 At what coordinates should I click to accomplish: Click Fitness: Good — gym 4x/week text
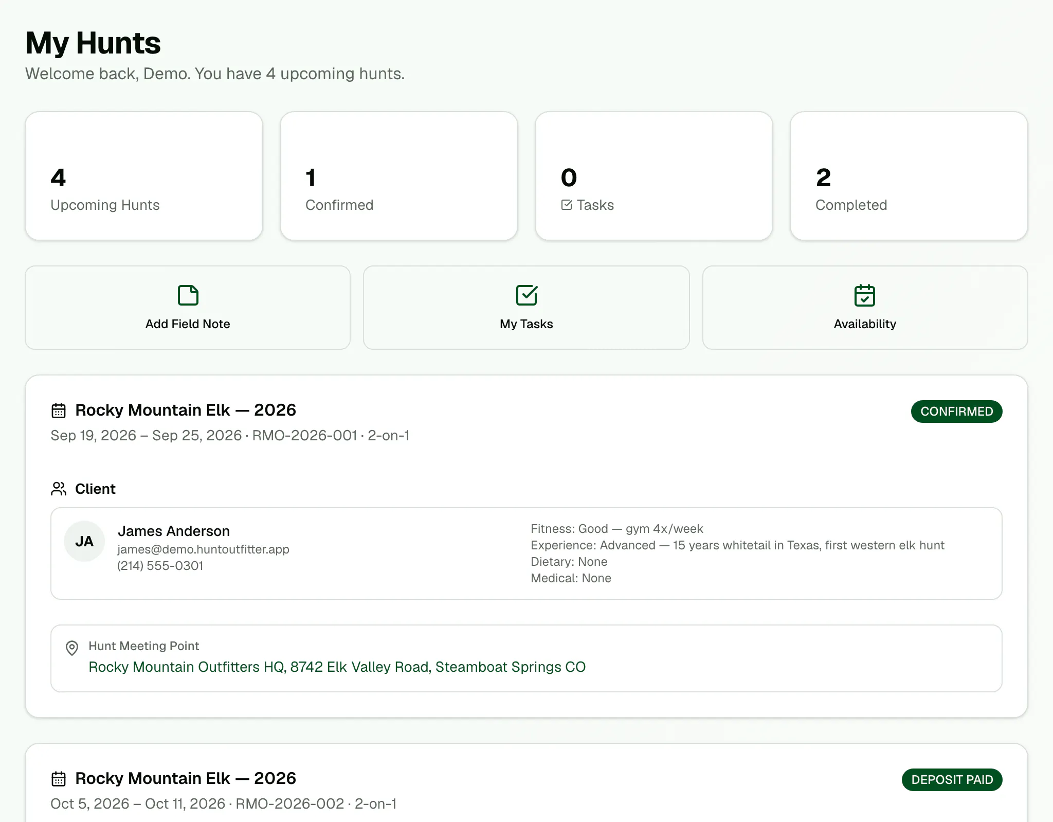click(617, 529)
